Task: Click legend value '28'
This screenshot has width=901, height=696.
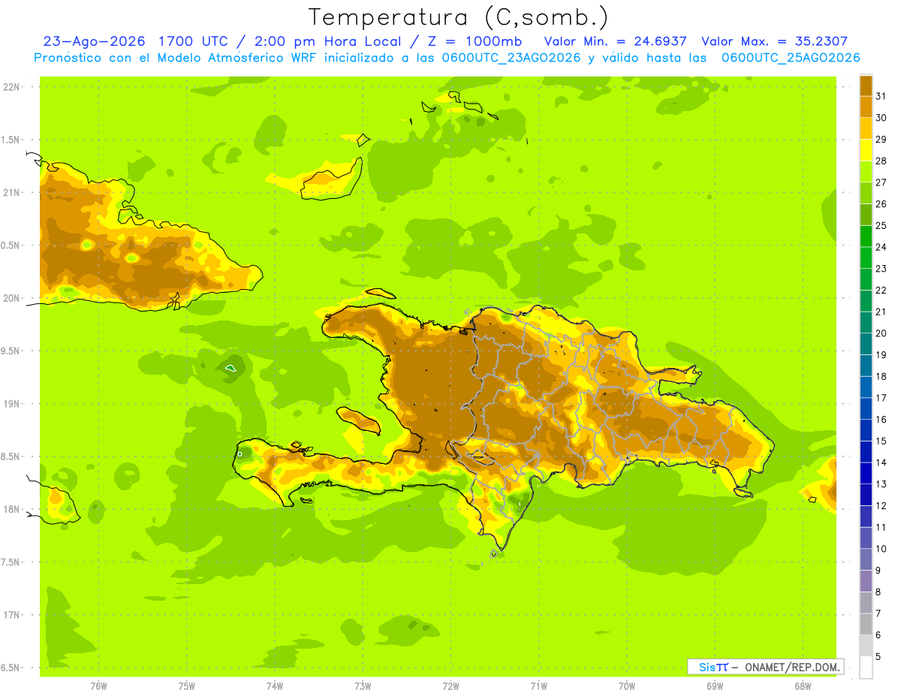Action: pyautogui.click(x=881, y=161)
